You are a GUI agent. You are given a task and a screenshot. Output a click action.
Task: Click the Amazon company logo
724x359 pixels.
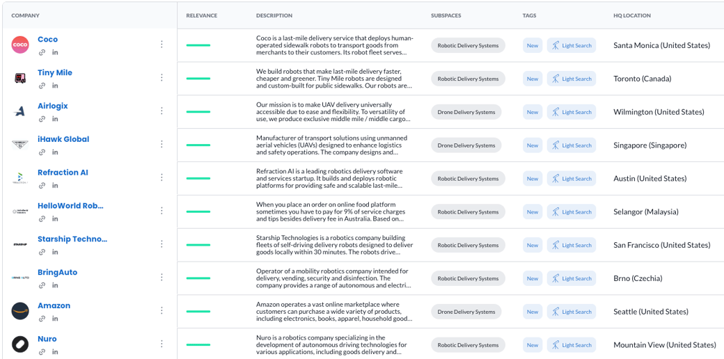20,311
